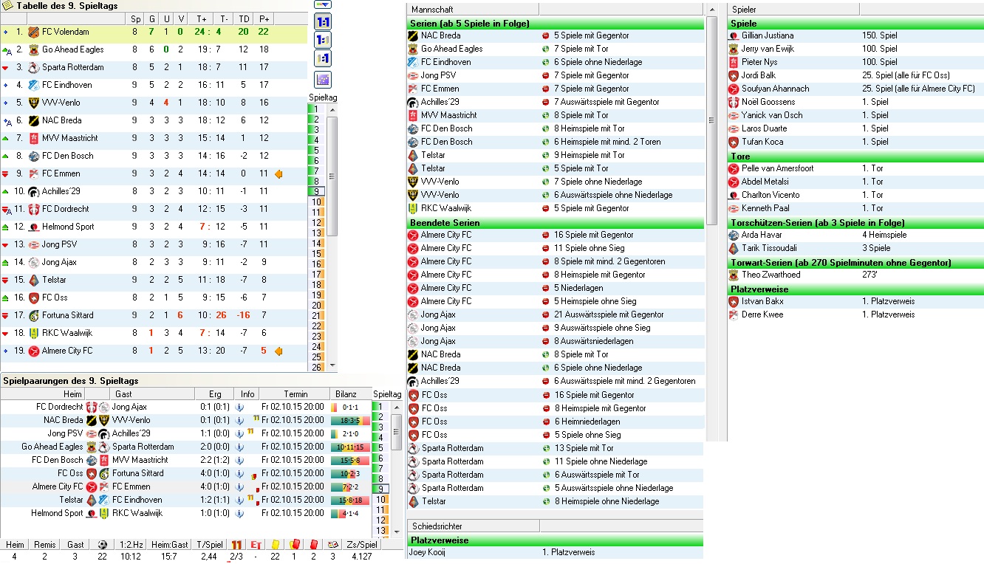
Task: Click the Go Ahead Eagles crest in the league table
Action: click(x=33, y=49)
